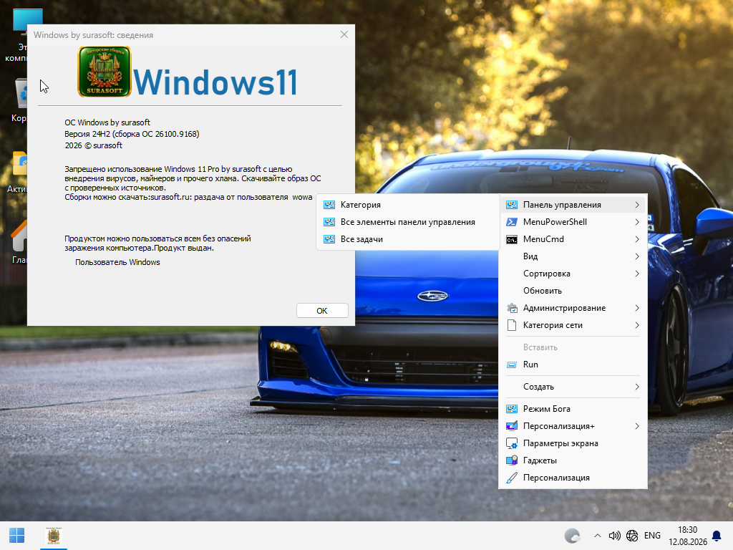Open Параметры экрана from context menu

point(573,443)
